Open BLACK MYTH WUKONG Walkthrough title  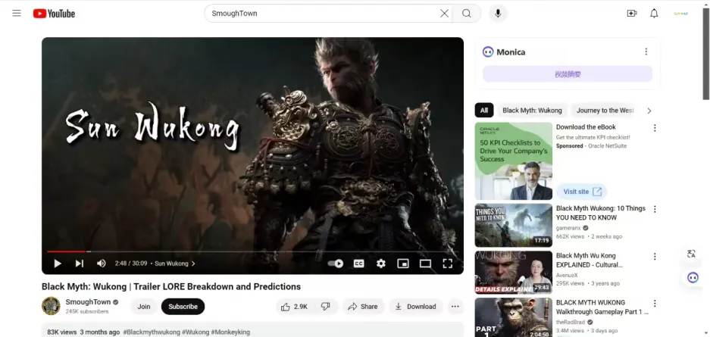click(x=602, y=307)
